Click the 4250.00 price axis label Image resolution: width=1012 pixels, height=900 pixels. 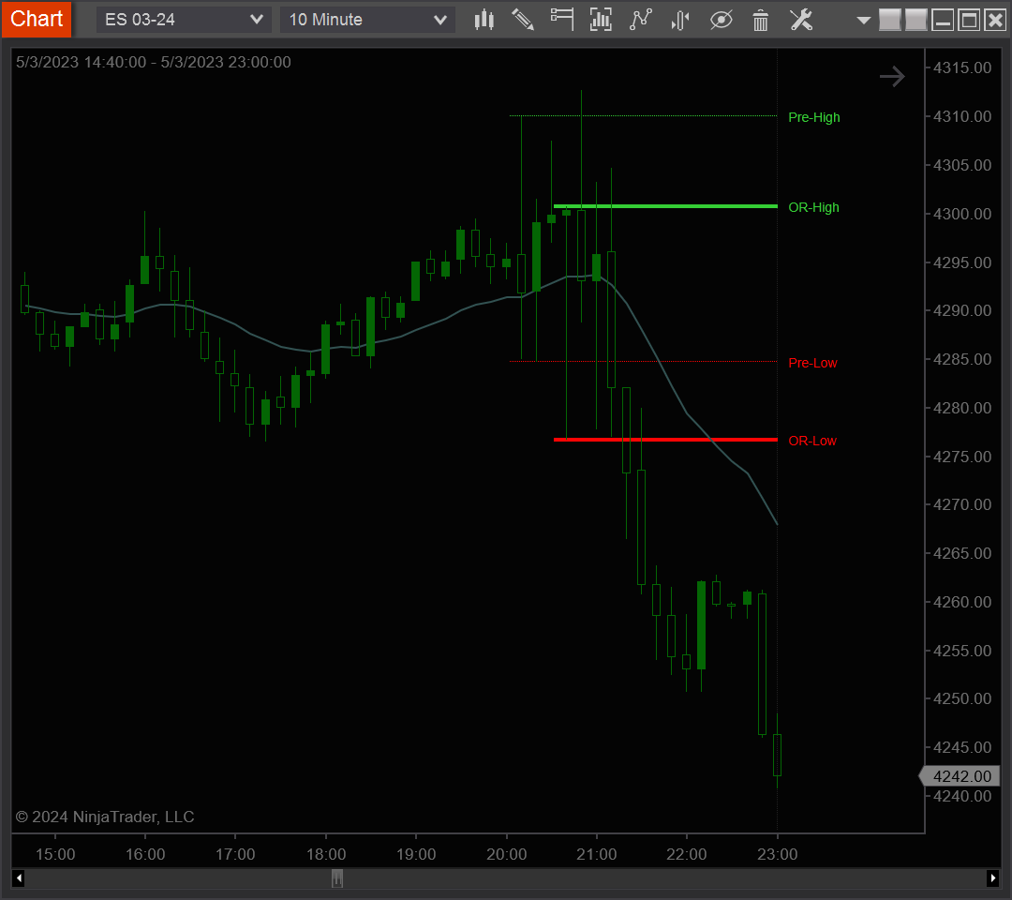(961, 698)
